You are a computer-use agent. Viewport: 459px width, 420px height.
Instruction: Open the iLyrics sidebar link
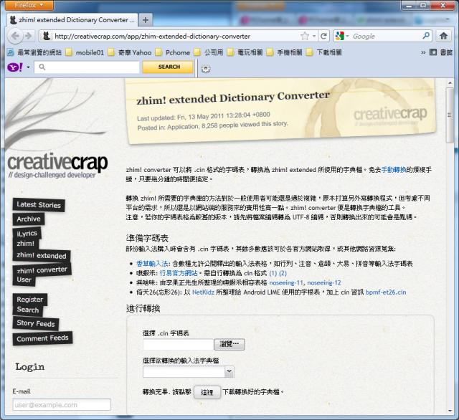point(27,234)
